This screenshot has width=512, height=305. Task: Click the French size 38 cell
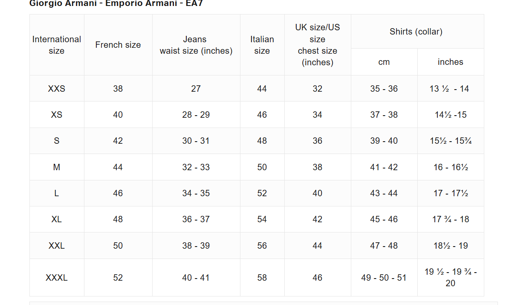click(x=118, y=89)
